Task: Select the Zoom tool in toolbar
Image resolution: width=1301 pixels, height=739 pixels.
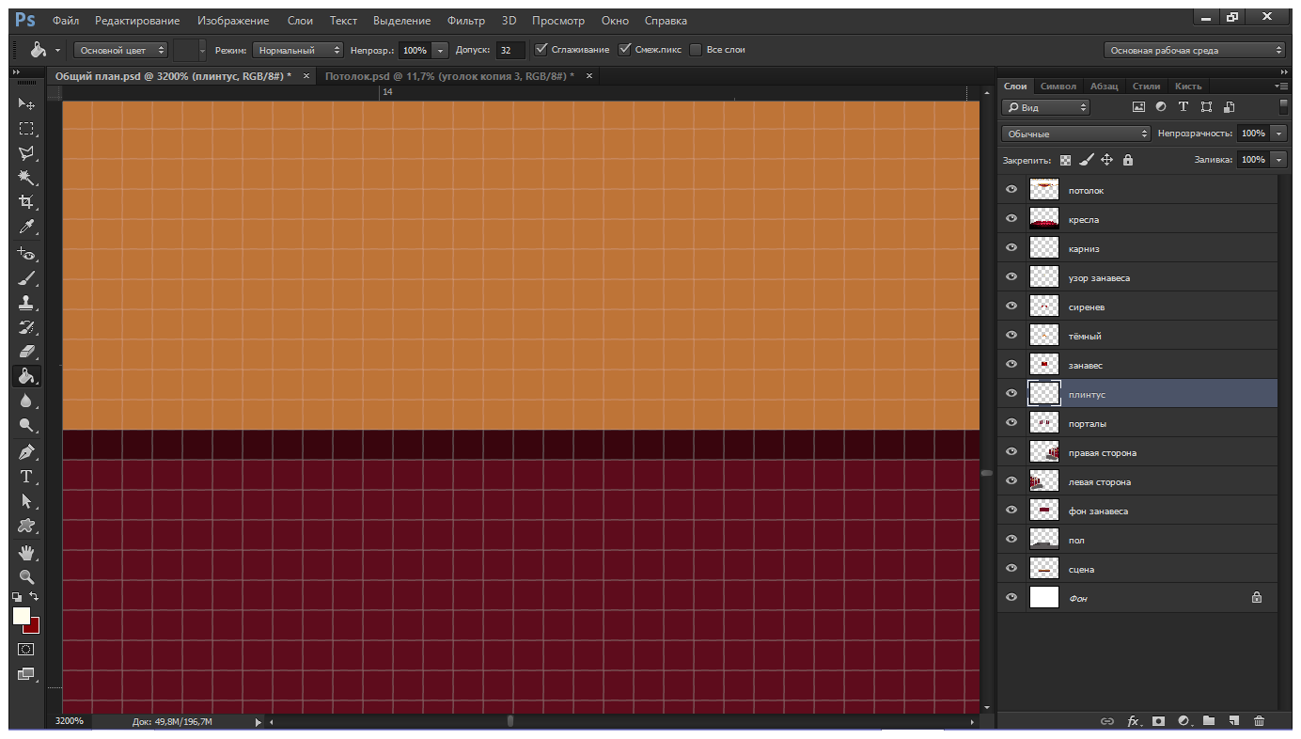Action: (x=26, y=576)
